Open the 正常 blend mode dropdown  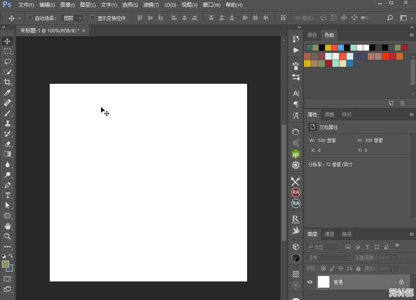(328, 258)
